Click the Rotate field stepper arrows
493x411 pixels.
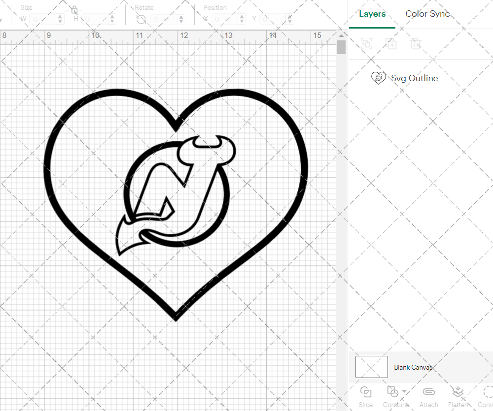181,20
